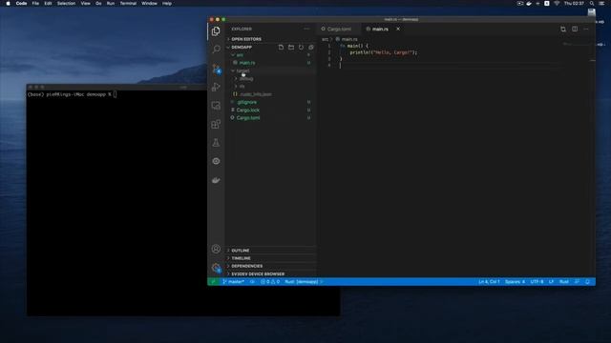The image size is (611, 343).
Task: Click the synchronize changes icon in status bar
Action: tap(252, 282)
